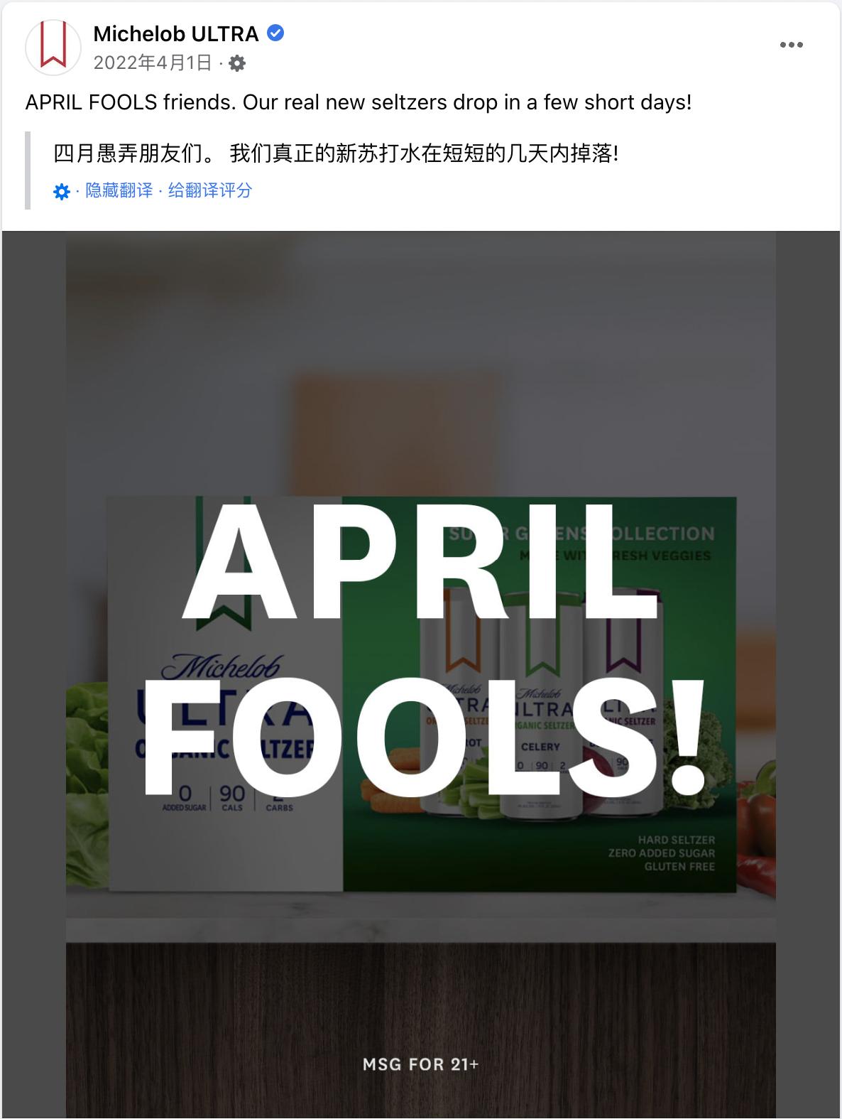Click 给翻译评分 to rate translation
This screenshot has height=1119, width=842.
pos(210,190)
